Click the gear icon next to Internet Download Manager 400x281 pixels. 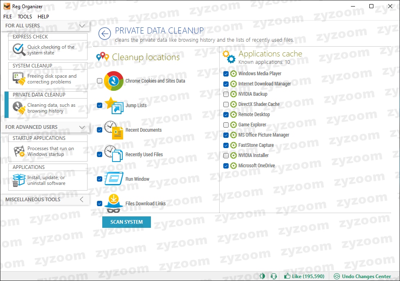234,84
